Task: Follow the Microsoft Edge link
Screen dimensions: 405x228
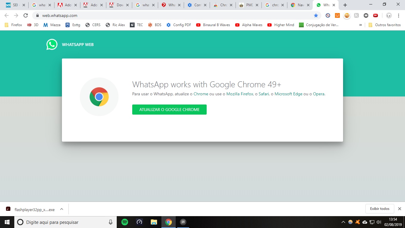Action: click(288, 94)
